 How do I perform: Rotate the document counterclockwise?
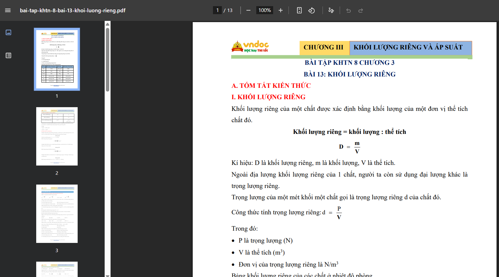311,10
